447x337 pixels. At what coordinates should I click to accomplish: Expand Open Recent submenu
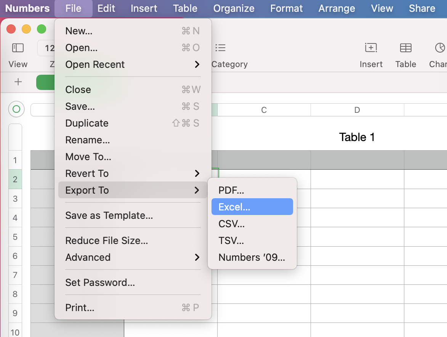(x=133, y=64)
